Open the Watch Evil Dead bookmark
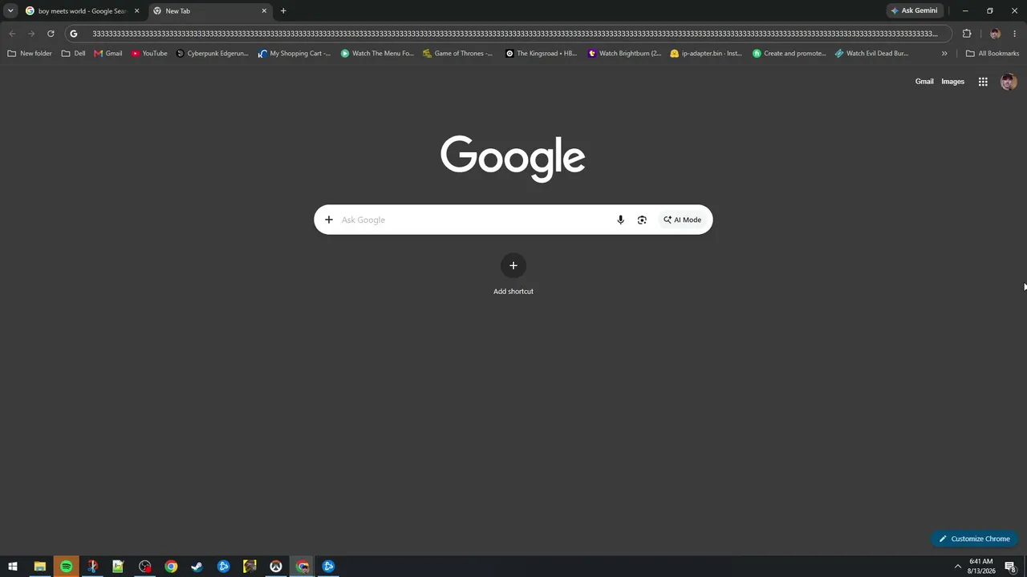The width and height of the screenshot is (1027, 577). click(x=872, y=54)
